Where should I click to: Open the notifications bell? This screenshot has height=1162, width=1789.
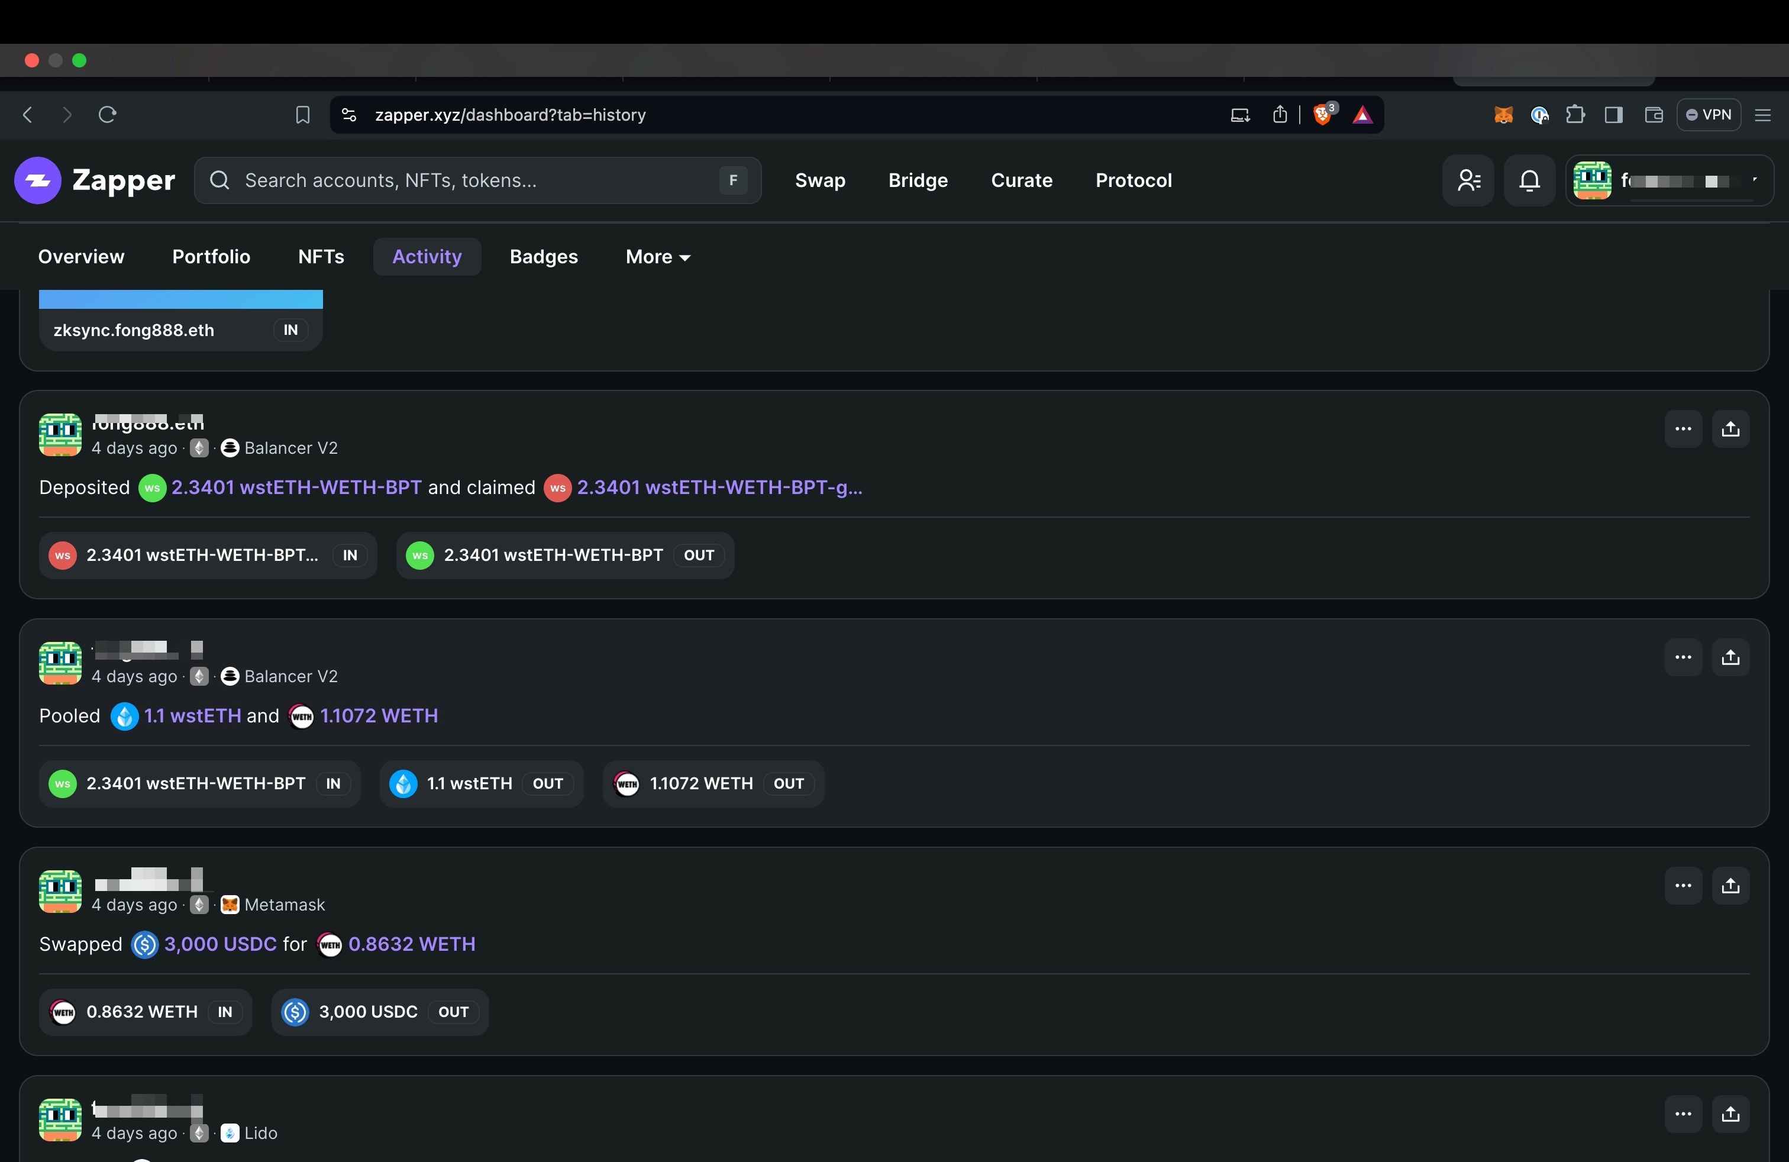tap(1529, 180)
